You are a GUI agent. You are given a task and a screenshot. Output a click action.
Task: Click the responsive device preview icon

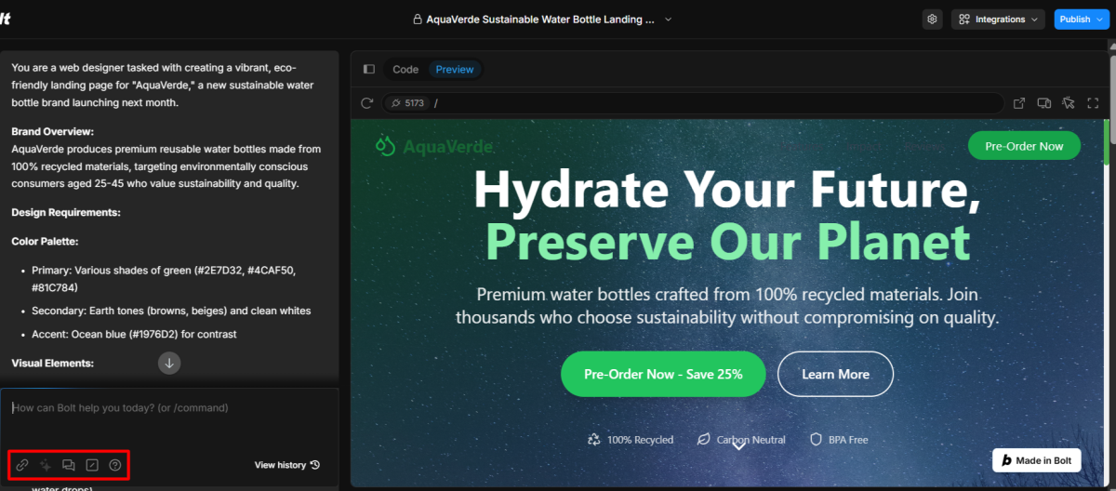(x=1043, y=103)
